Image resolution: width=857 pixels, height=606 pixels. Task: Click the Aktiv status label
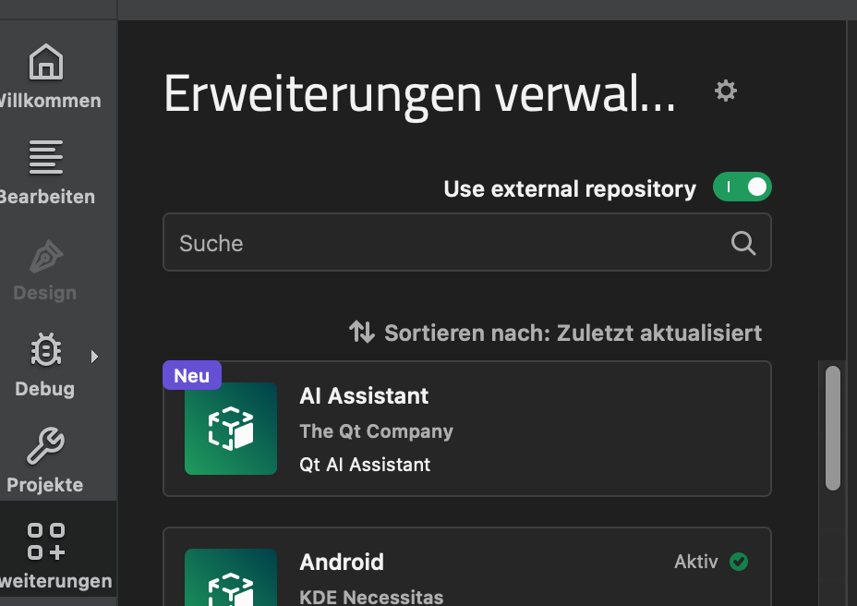pyautogui.click(x=695, y=562)
